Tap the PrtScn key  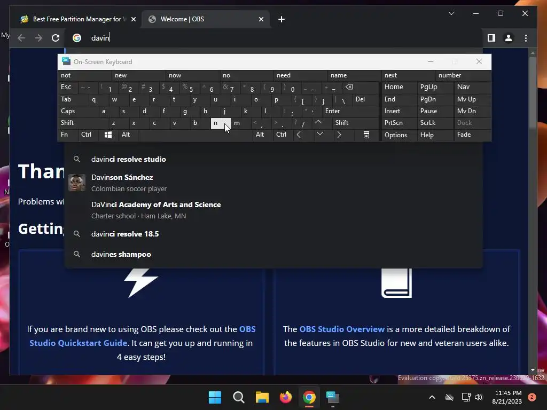pyautogui.click(x=399, y=123)
